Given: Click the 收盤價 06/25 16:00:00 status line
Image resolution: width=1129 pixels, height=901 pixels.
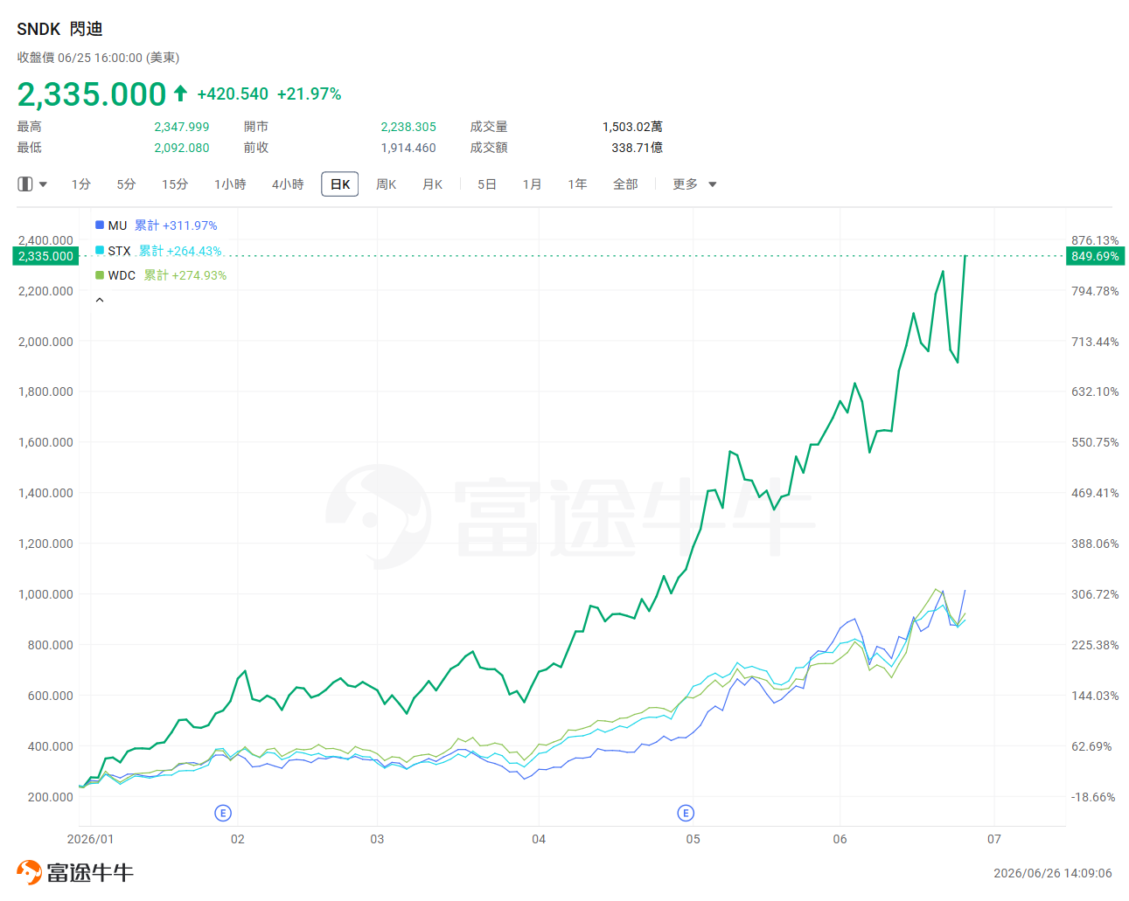Looking at the screenshot, I should (x=98, y=58).
